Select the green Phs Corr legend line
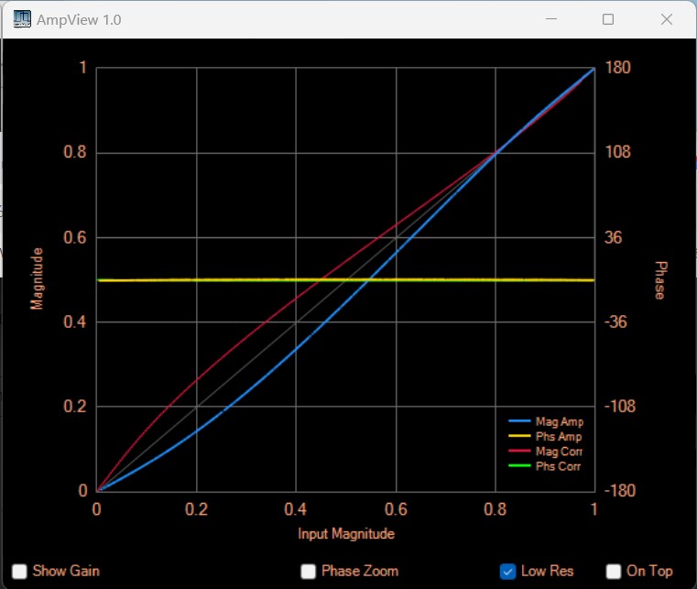The image size is (697, 589). pyautogui.click(x=519, y=466)
